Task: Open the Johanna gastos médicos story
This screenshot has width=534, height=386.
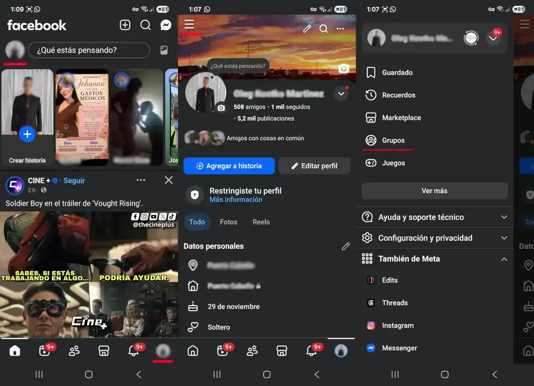Action: (x=82, y=118)
